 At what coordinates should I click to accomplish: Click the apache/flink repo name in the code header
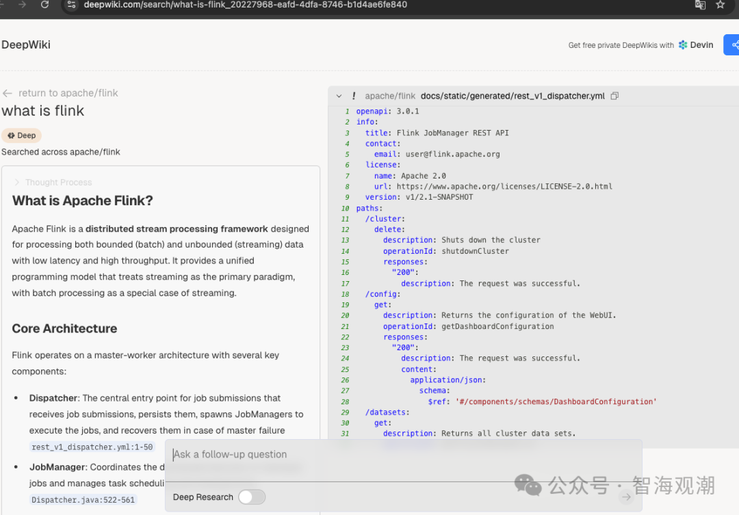pos(390,96)
